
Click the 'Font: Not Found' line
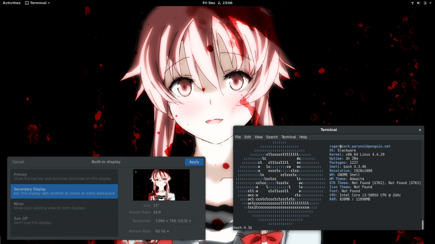(344, 191)
